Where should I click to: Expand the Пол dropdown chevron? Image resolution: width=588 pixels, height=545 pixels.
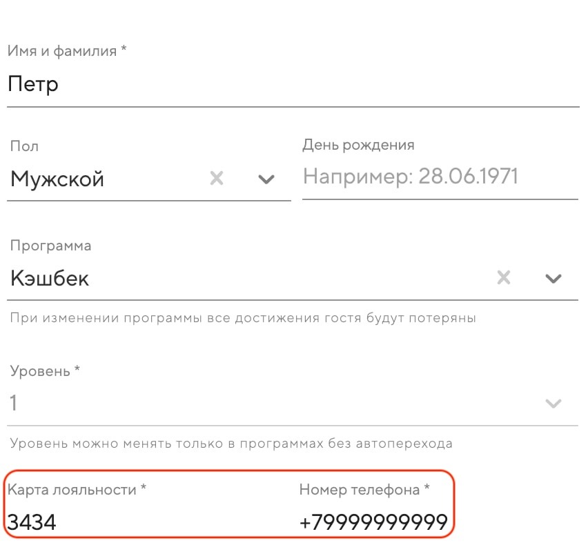(x=266, y=179)
